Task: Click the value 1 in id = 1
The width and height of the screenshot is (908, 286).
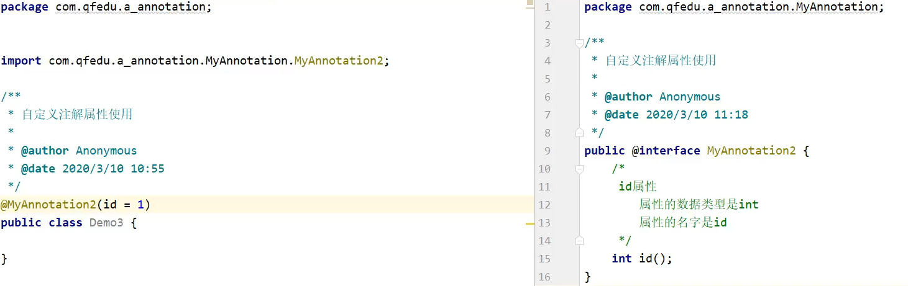Action: 141,205
